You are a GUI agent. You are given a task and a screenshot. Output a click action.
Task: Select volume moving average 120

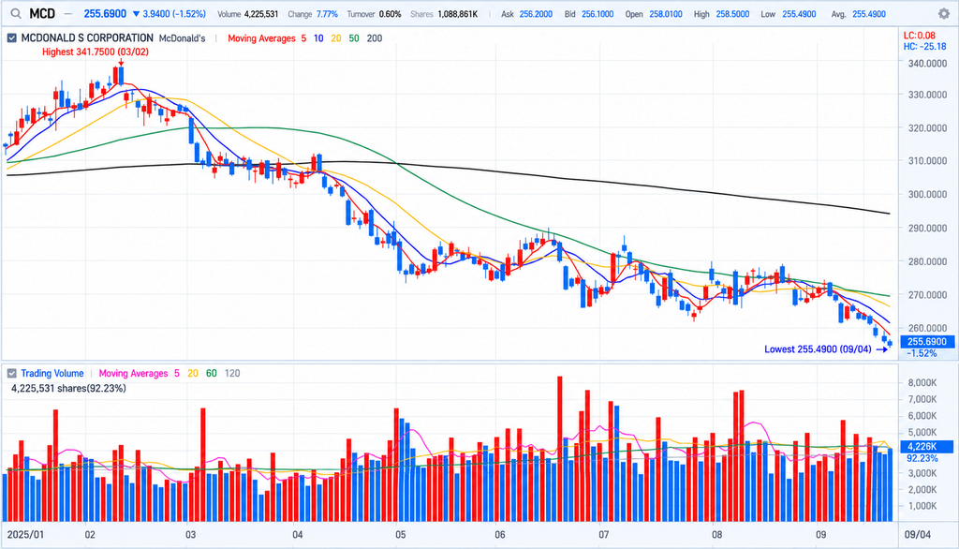click(232, 374)
